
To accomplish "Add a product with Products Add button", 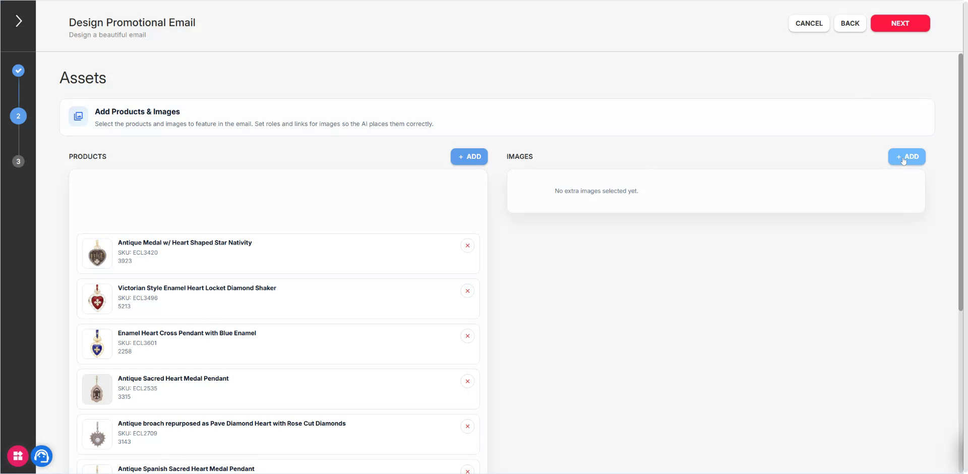I will pyautogui.click(x=469, y=157).
